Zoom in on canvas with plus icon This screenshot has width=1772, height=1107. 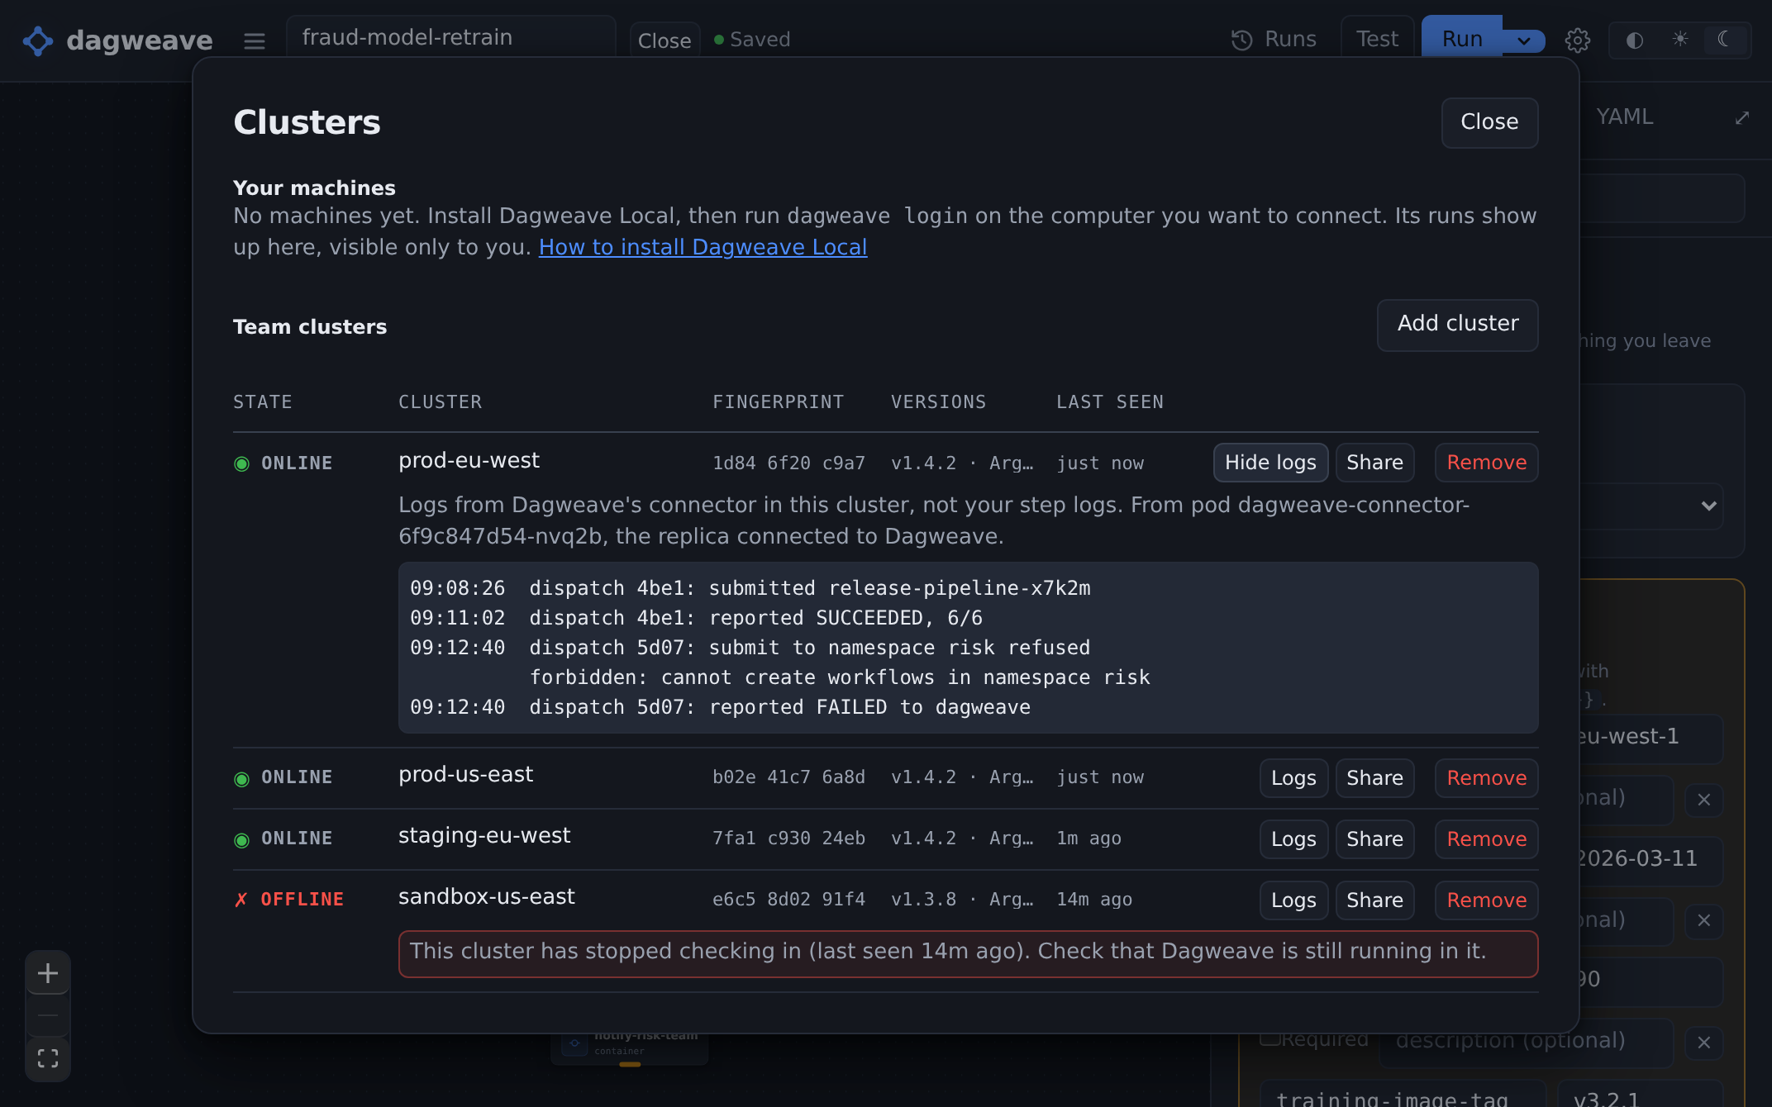point(48,973)
